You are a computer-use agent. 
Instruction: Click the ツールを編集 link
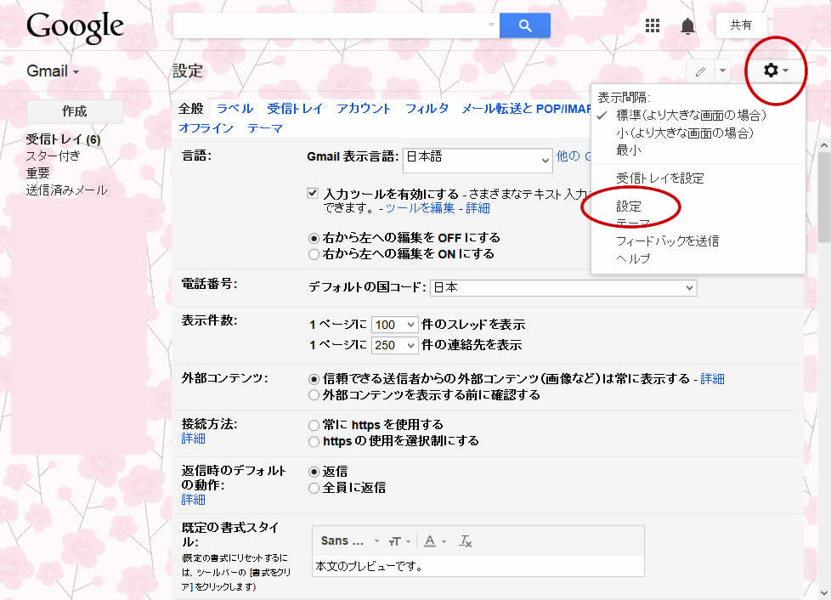click(420, 208)
